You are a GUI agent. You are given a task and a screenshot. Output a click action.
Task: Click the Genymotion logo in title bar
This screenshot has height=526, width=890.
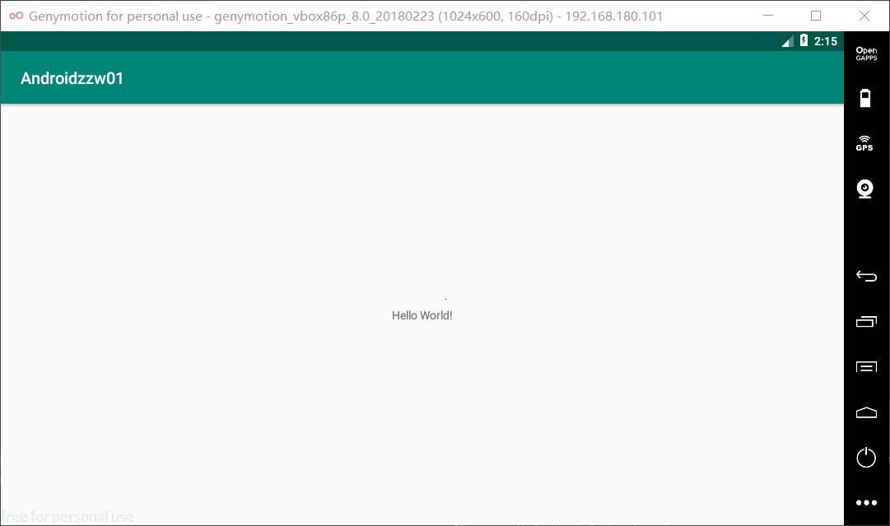pyautogui.click(x=16, y=16)
